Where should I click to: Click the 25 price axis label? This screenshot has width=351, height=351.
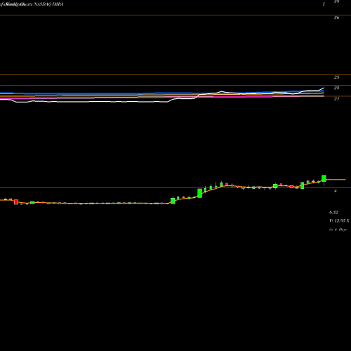click(x=336, y=77)
